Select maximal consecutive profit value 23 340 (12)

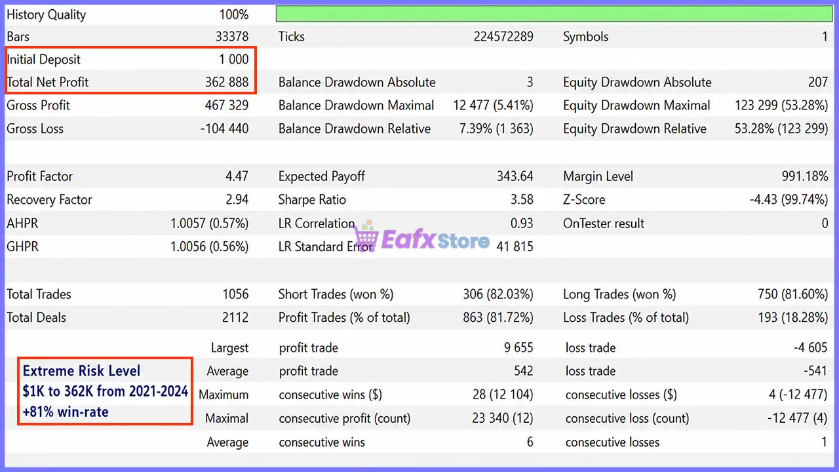(503, 418)
